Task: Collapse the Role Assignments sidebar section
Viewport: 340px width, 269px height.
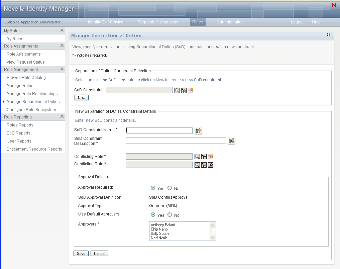Action: [x=62, y=46]
